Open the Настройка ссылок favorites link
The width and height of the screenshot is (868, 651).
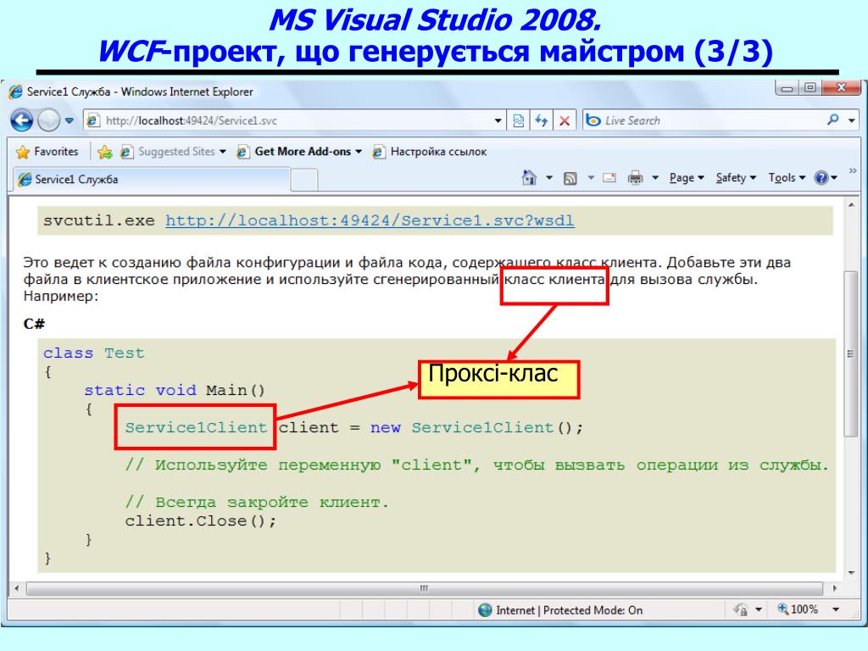pyautogui.click(x=430, y=152)
